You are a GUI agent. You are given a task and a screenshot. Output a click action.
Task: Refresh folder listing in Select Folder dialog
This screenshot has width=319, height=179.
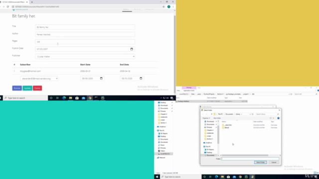[253, 114]
